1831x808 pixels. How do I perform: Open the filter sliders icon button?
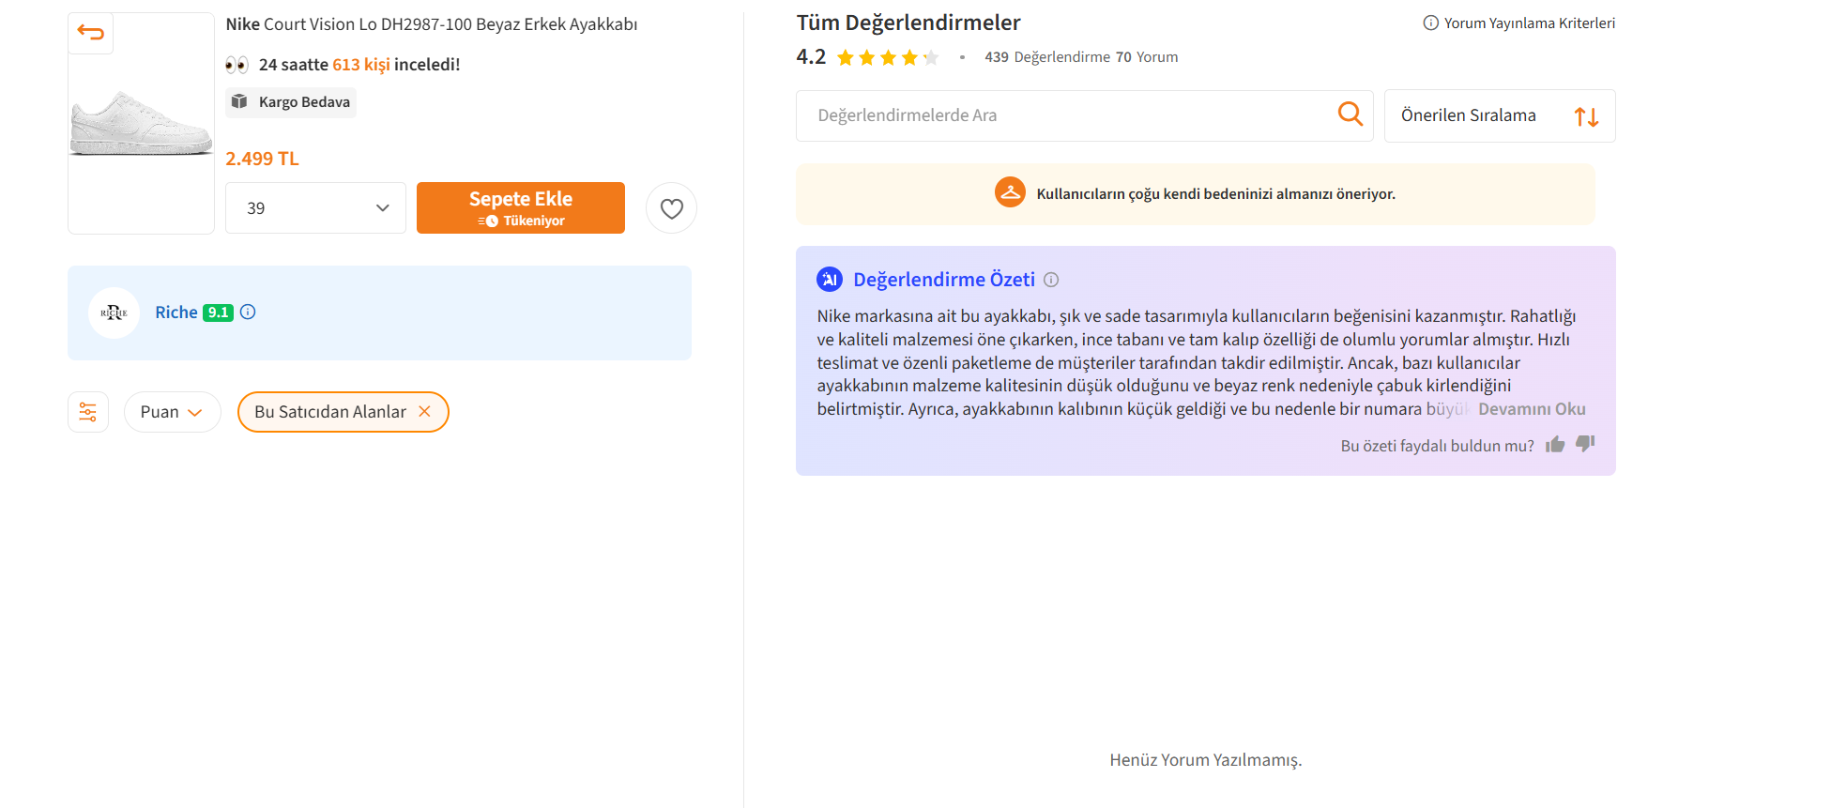88,412
